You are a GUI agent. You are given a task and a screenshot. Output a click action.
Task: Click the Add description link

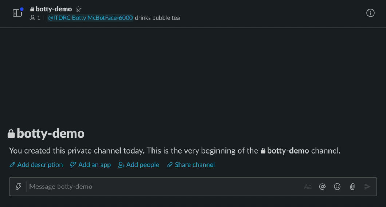click(36, 165)
